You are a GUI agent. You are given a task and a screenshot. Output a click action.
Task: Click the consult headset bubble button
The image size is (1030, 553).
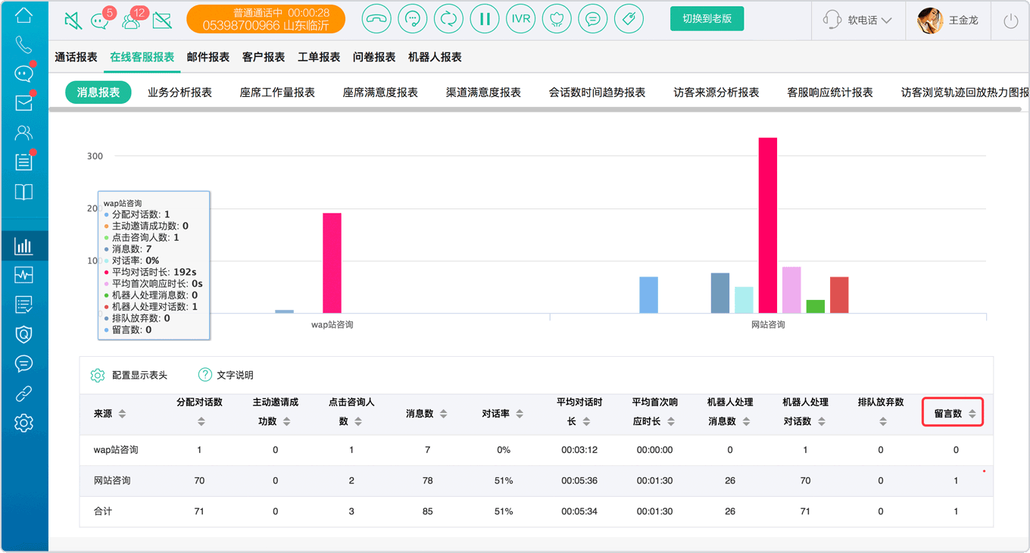(x=413, y=19)
